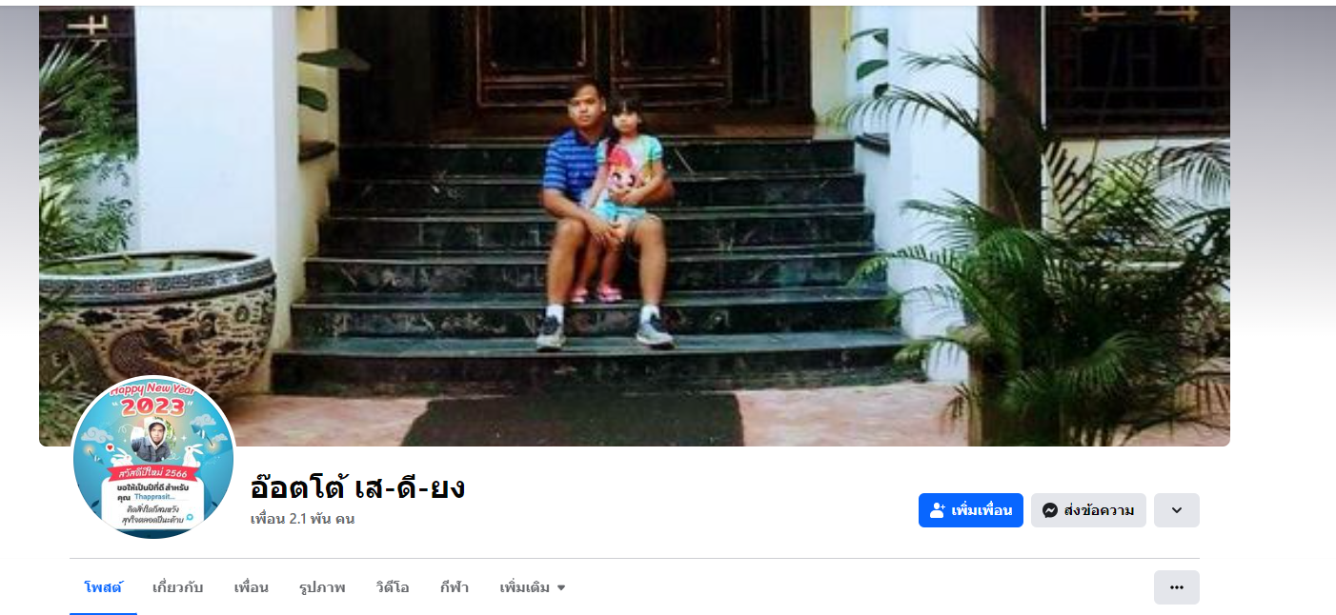Screen dimensions: 1336x615
Task: Open the เพื่อน 2.1 พัน คน friends link
Action: [x=302, y=519]
